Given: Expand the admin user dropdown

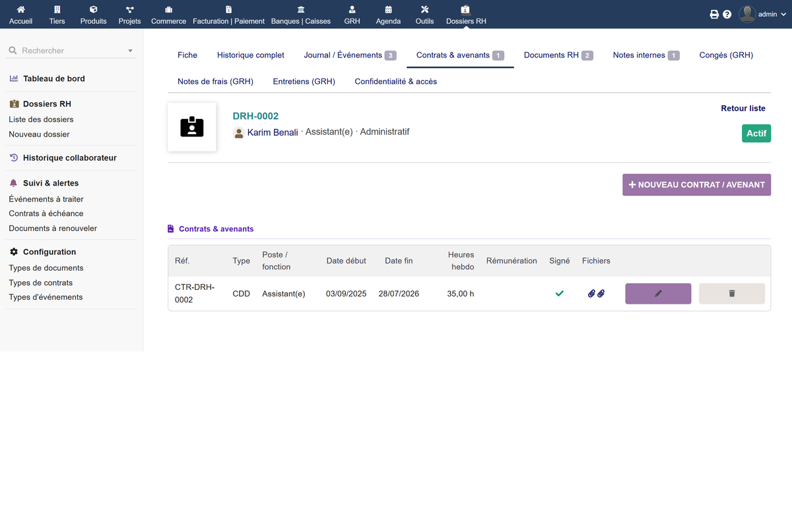Looking at the screenshot, I should pyautogui.click(x=783, y=15).
